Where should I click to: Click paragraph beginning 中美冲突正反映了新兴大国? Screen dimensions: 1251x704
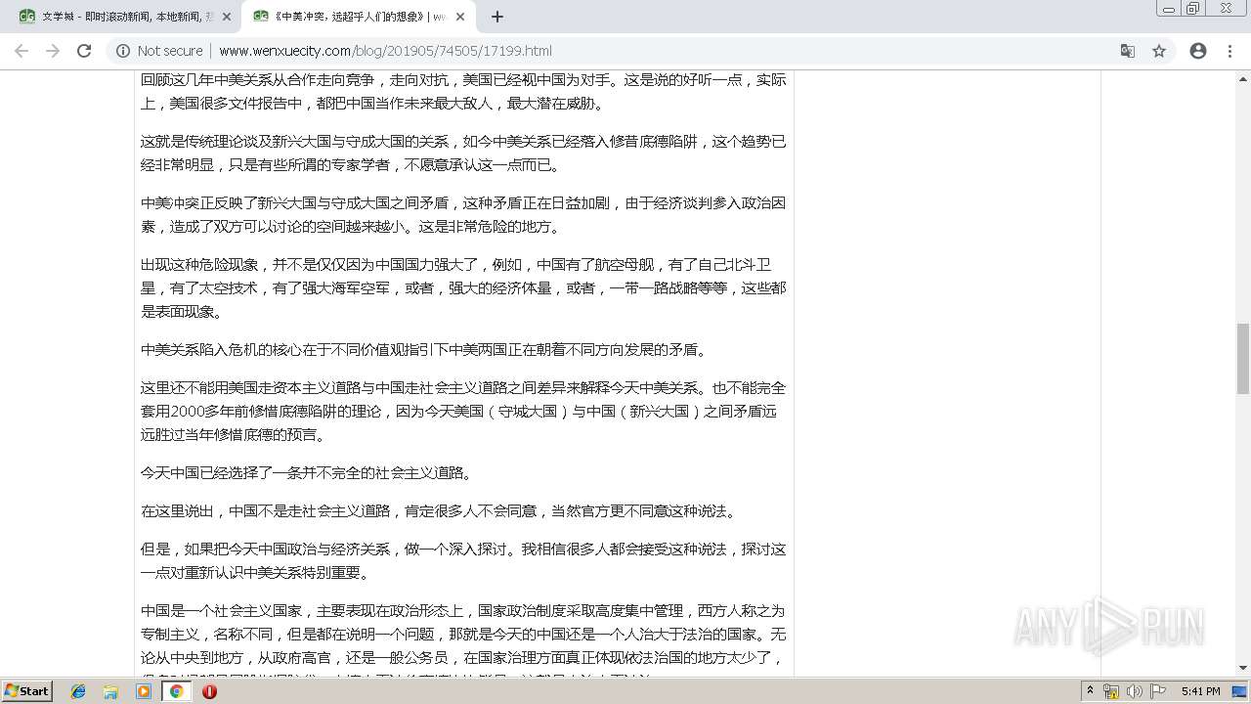(463, 215)
